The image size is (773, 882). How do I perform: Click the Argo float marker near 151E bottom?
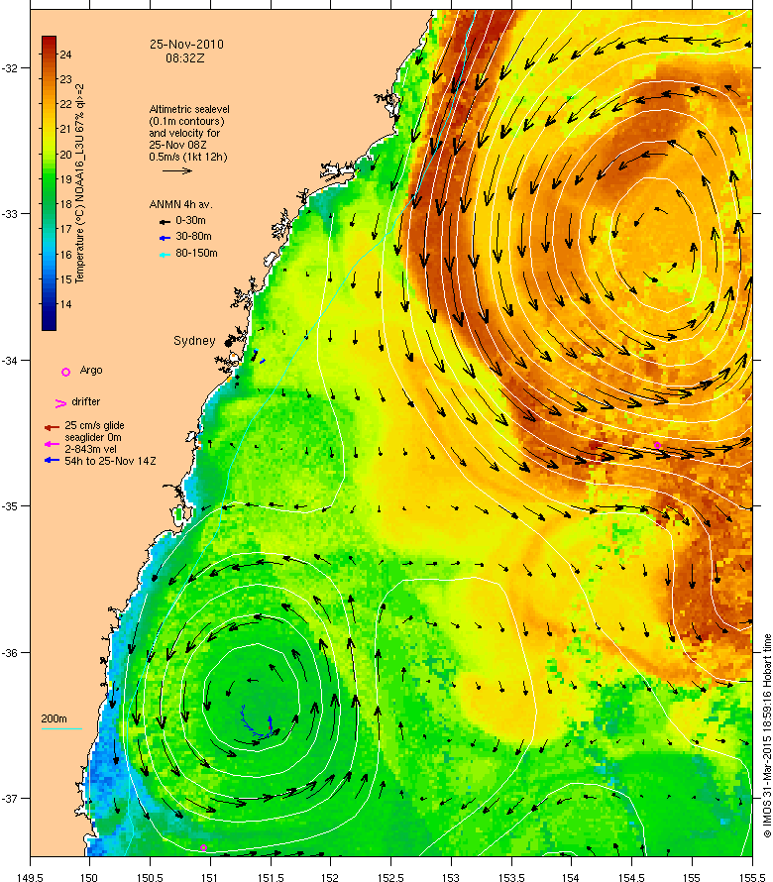click(204, 847)
